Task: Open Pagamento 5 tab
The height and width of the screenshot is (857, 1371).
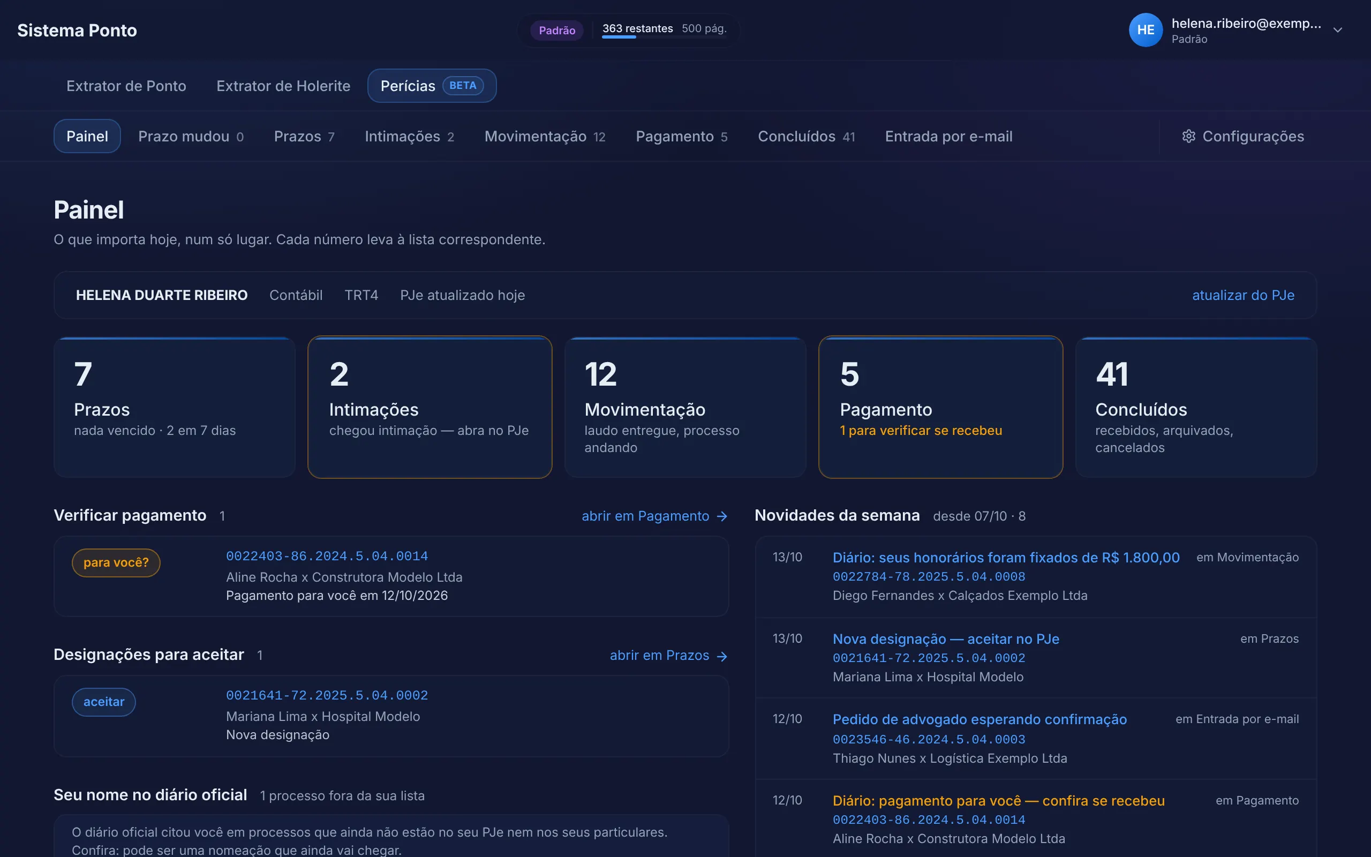Action: click(x=682, y=136)
